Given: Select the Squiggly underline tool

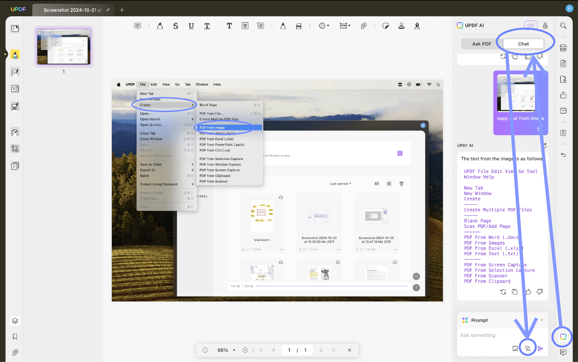Looking at the screenshot, I should click(207, 26).
